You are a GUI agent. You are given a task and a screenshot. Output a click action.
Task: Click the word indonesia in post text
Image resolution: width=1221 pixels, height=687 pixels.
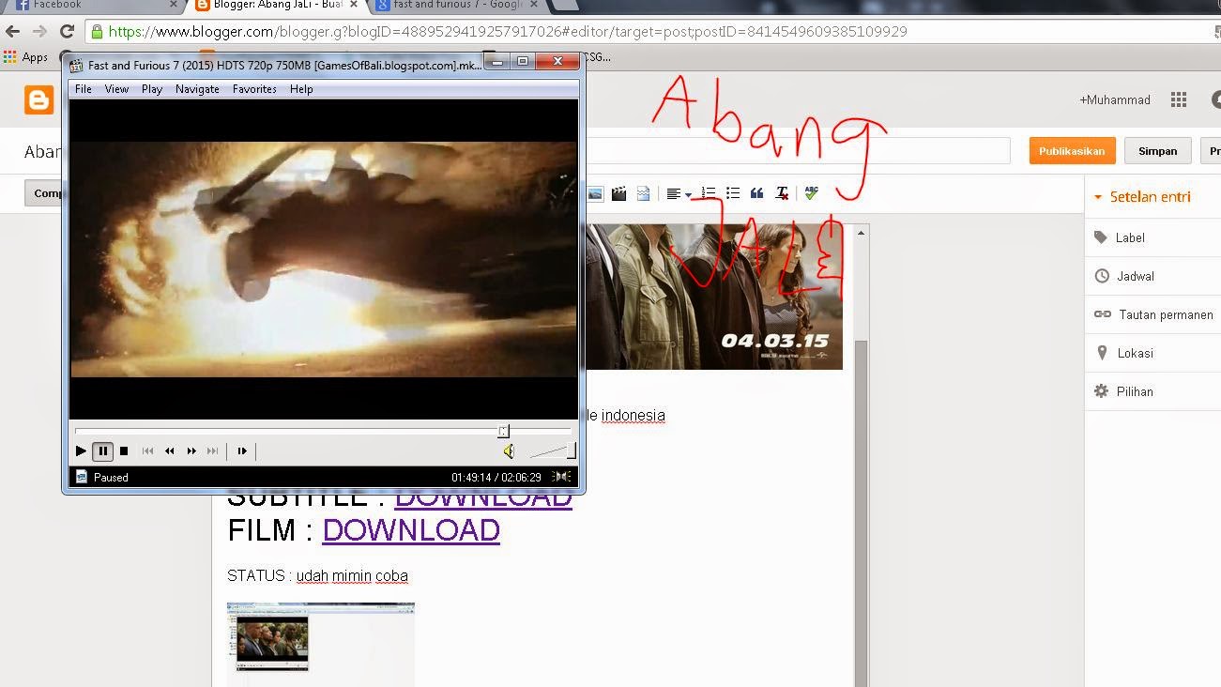click(x=633, y=415)
